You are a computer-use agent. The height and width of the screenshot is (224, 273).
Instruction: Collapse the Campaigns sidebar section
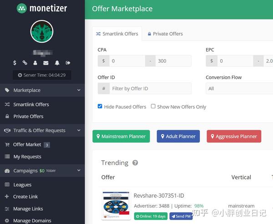[42, 171]
